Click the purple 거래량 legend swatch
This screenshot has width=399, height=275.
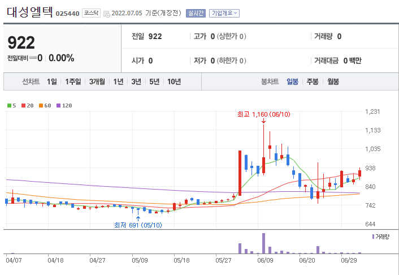(373, 237)
